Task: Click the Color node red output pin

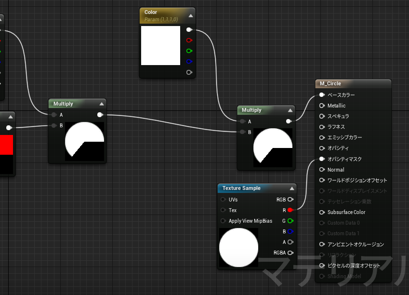Action: click(x=189, y=40)
